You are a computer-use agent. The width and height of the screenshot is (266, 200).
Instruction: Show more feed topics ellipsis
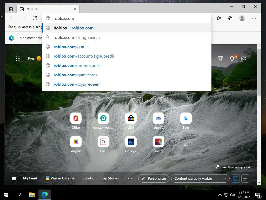coord(130,178)
